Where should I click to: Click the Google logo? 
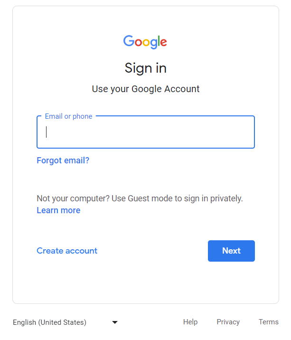(145, 42)
